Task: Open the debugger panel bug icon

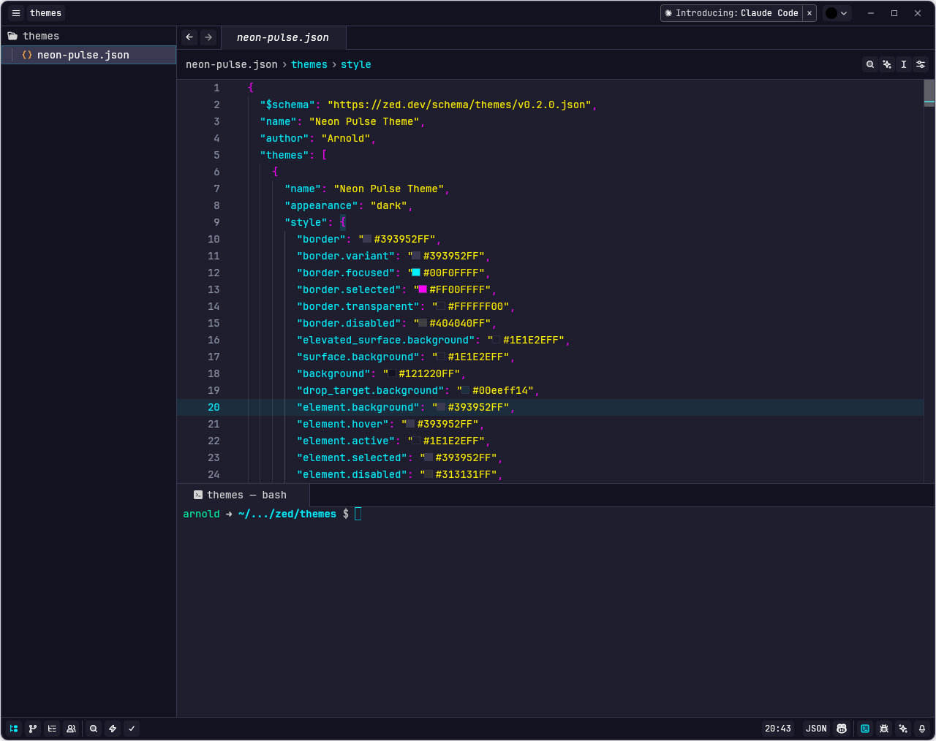Action: [884, 729]
